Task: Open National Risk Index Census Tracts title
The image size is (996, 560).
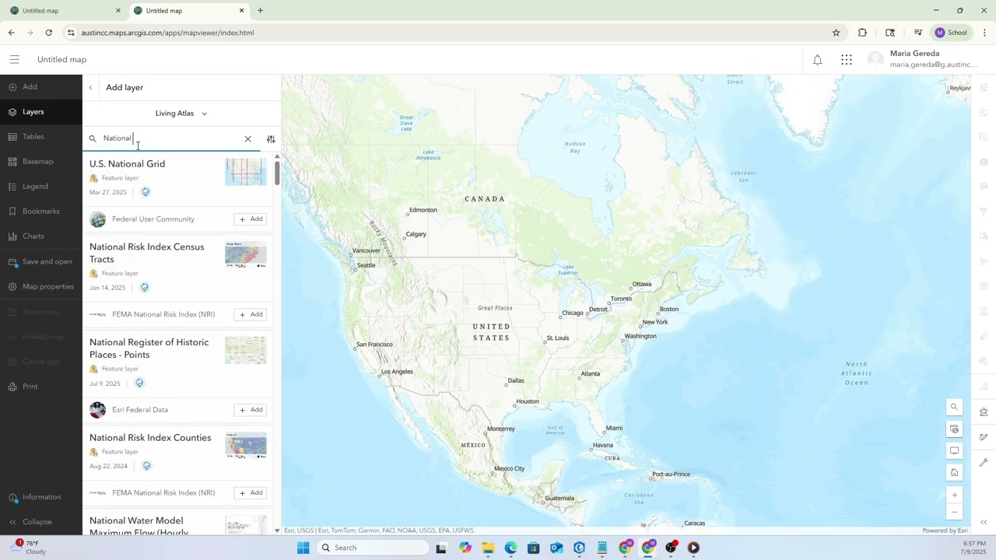Action: click(147, 254)
